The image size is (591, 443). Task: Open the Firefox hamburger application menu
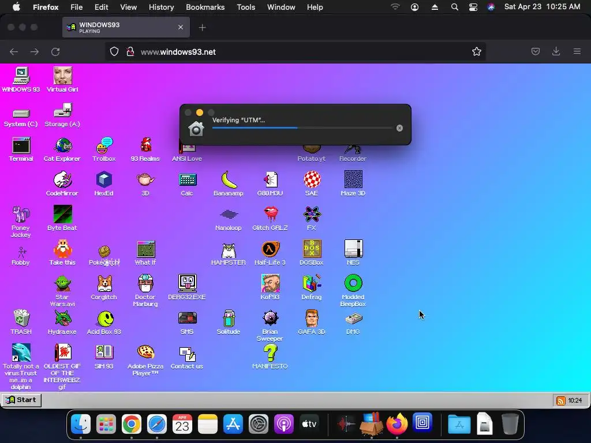[577, 51]
